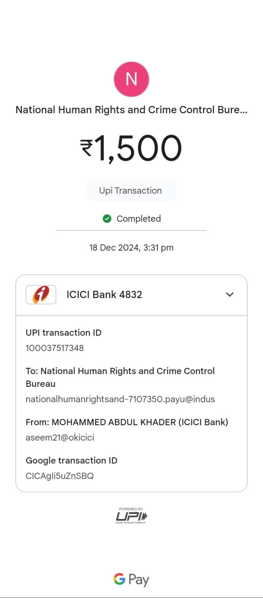
Task: Click the green Completed checkmark icon
Action: click(107, 218)
